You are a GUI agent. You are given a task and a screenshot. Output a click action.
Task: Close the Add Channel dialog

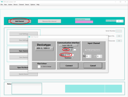(x=106, y=37)
